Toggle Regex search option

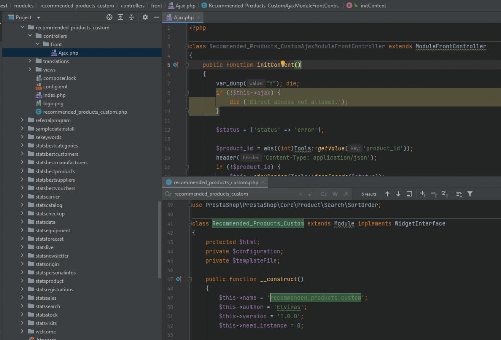pos(345,194)
